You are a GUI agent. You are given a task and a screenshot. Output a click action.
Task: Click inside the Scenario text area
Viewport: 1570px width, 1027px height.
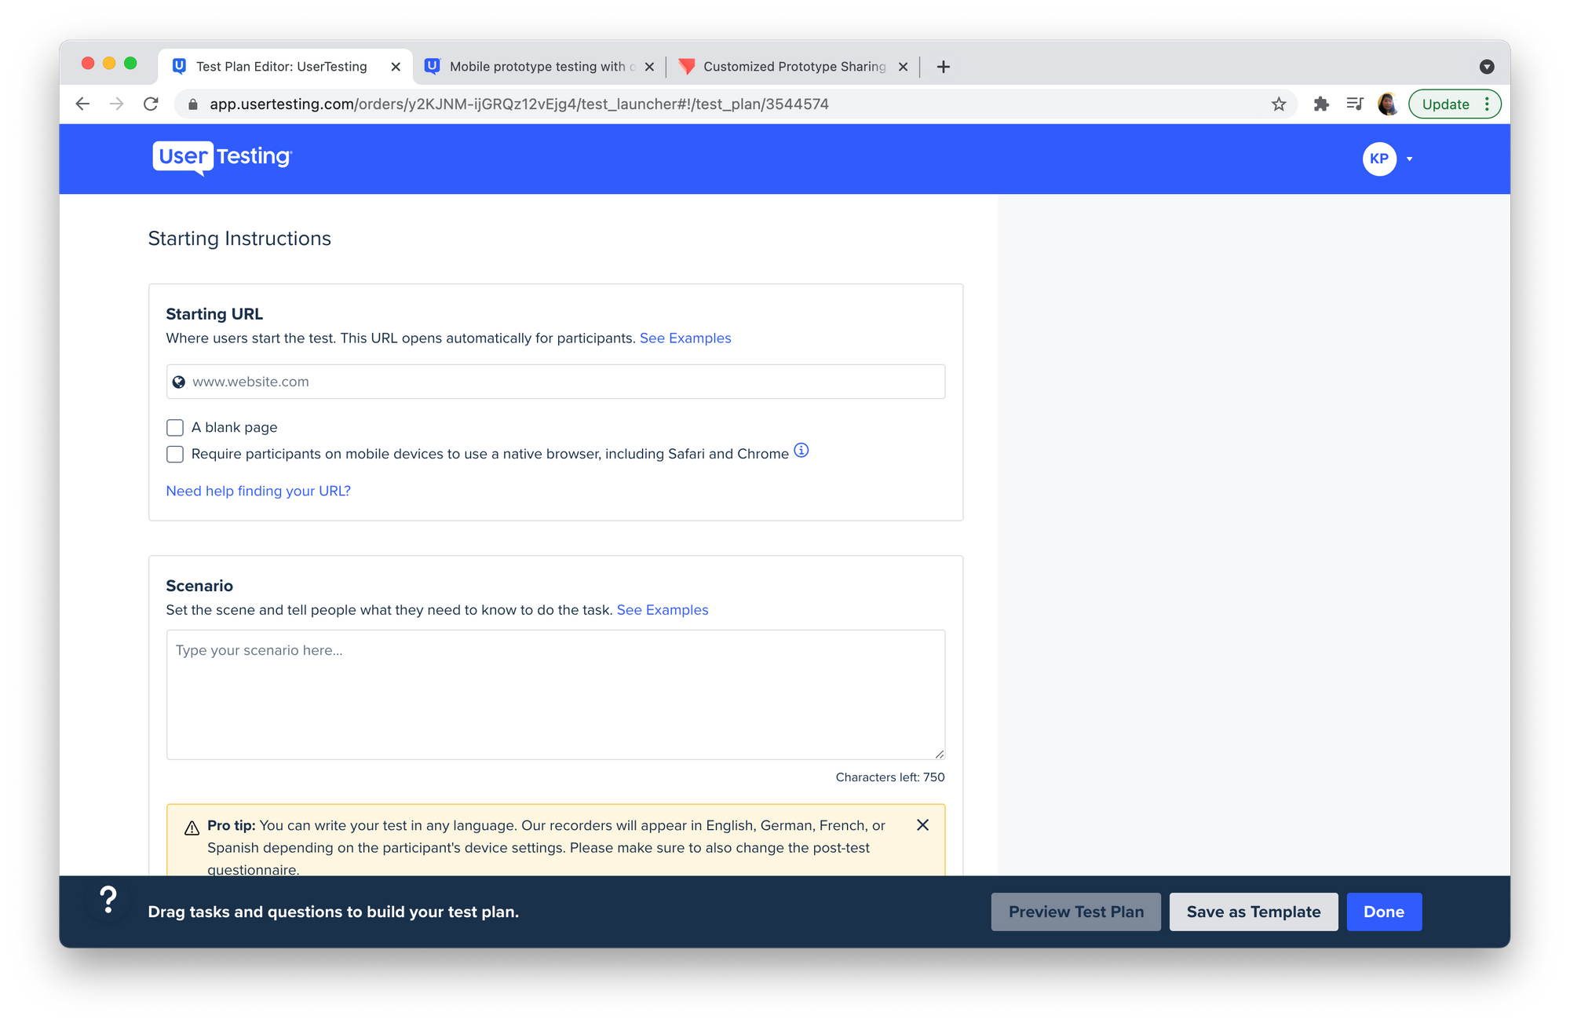(556, 693)
